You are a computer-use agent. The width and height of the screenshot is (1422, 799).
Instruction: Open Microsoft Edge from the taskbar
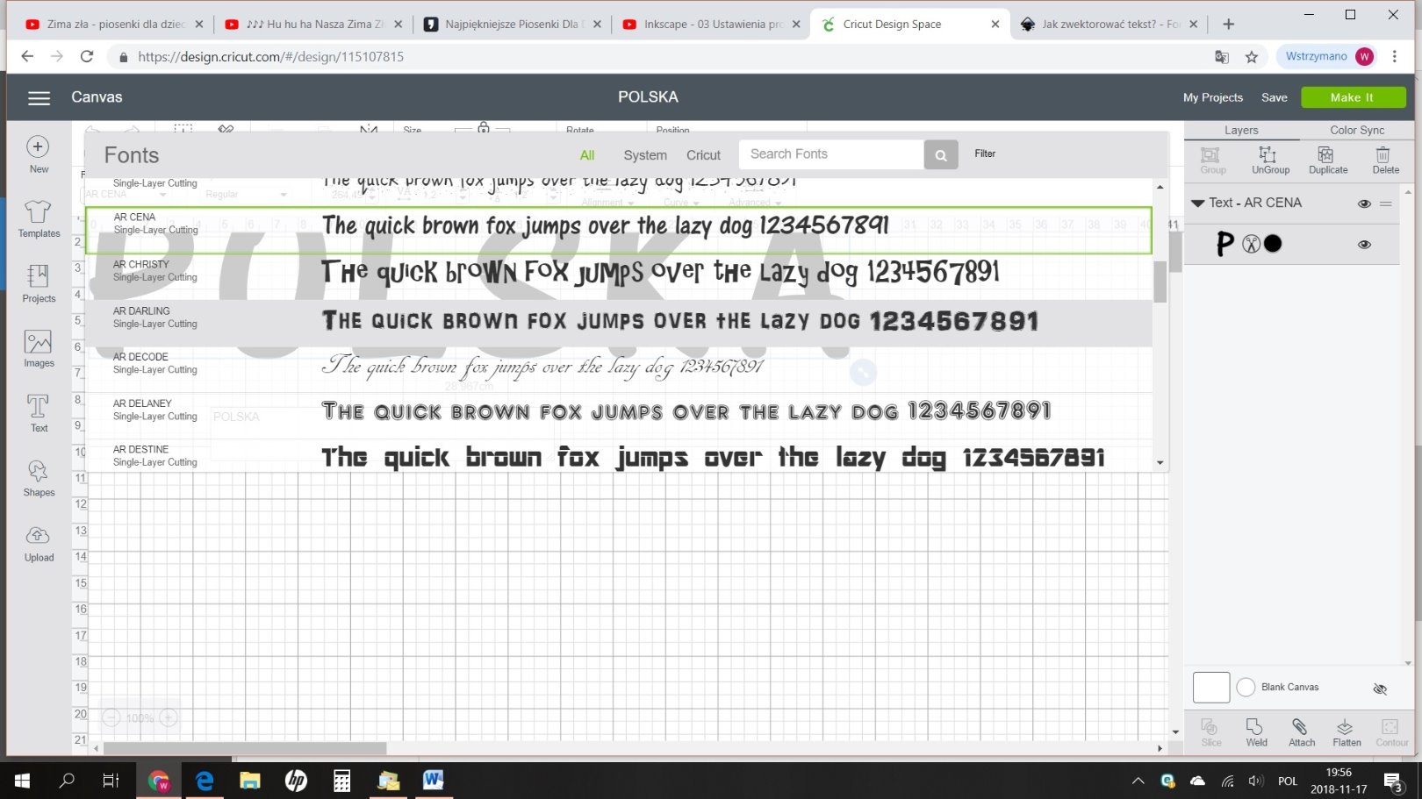click(205, 780)
